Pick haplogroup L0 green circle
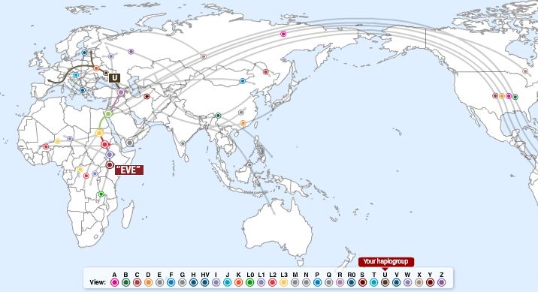This screenshot has width=538, height=292. pos(249,282)
